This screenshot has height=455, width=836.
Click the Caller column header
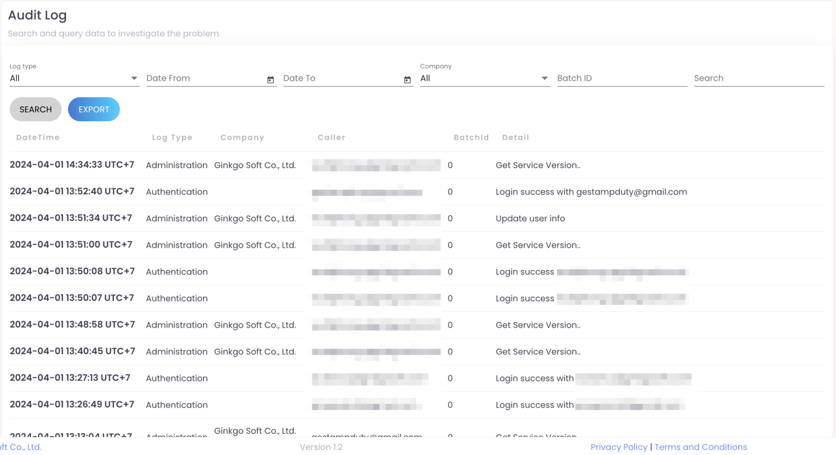click(331, 138)
